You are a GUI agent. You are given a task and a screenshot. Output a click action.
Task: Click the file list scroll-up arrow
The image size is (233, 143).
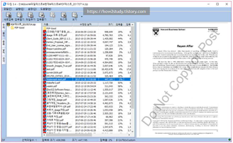(x=133, y=24)
